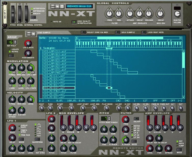The height and width of the screenshot is (157, 192).
Task: Toggle W button under F.FREQ modulation
Action: point(10,72)
